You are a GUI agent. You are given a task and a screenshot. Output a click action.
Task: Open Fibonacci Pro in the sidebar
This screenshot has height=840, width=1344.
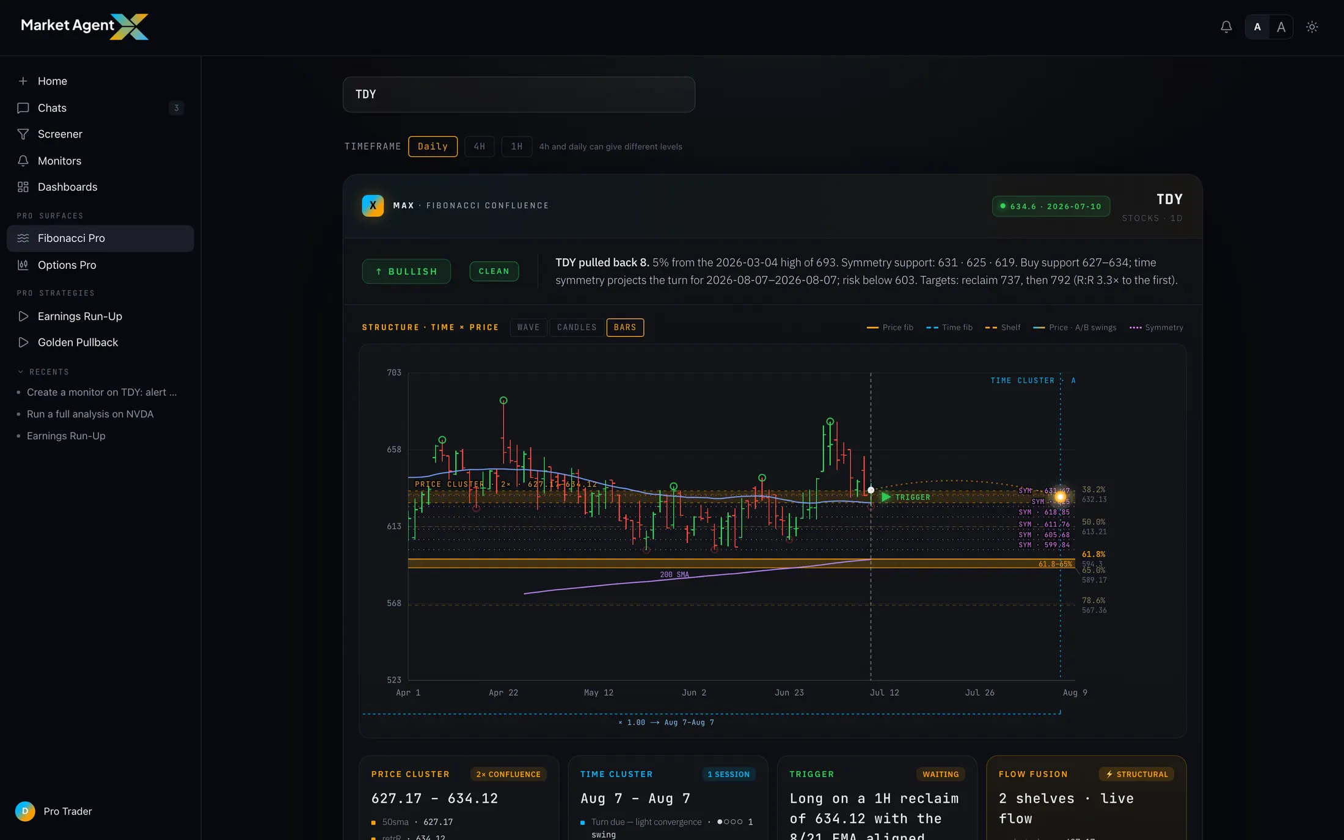point(100,238)
